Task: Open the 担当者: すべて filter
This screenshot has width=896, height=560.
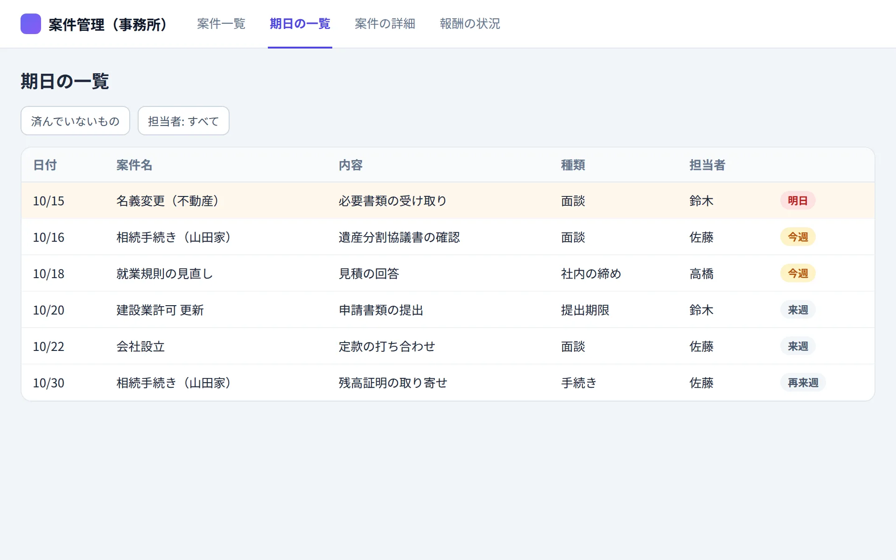Action: click(183, 121)
